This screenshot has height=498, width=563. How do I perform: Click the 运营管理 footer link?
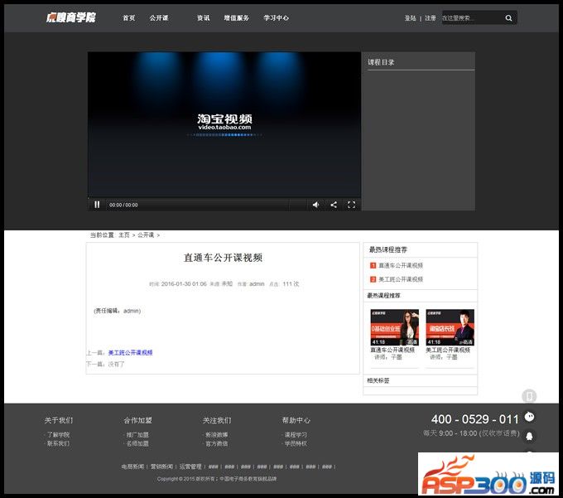pos(190,467)
